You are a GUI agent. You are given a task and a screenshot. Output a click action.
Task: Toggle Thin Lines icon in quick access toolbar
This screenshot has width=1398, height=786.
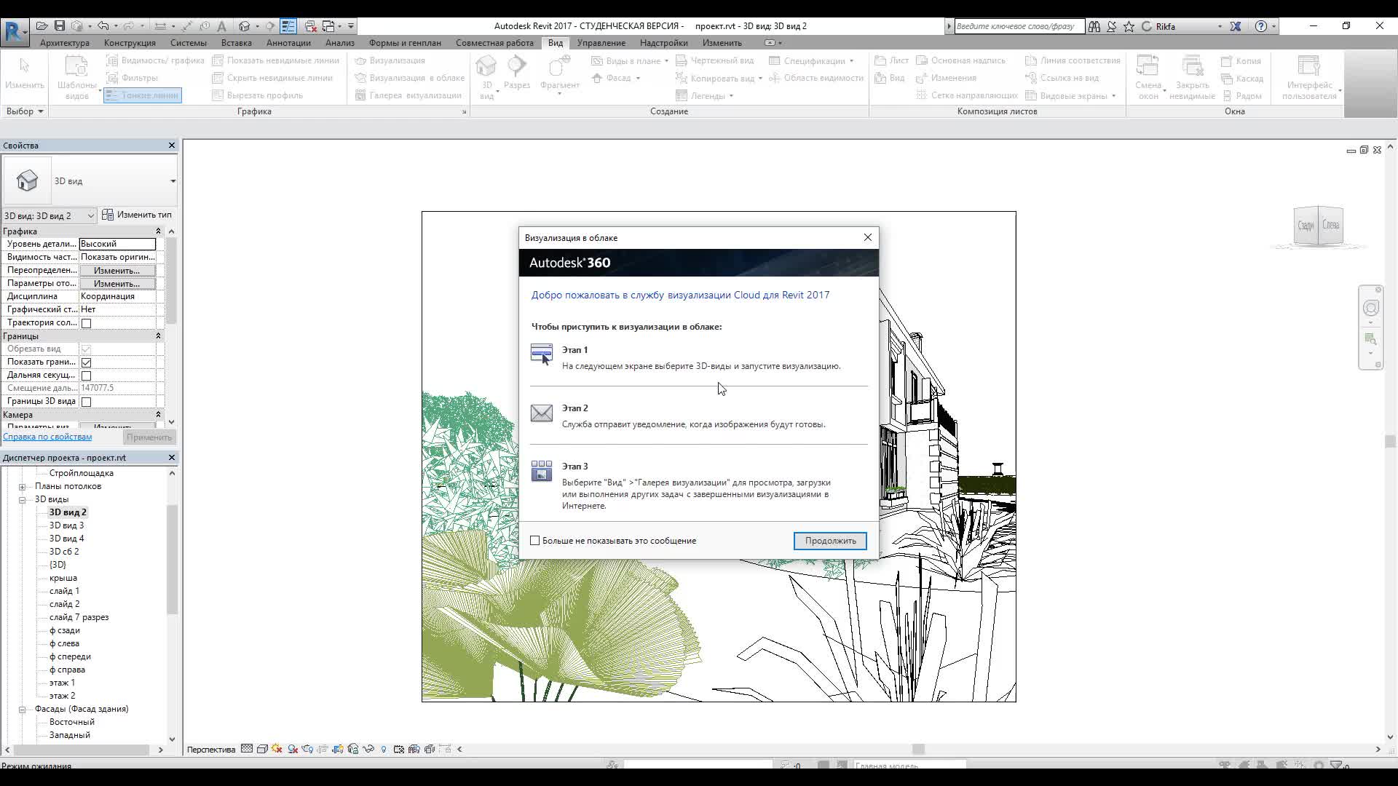(x=288, y=26)
